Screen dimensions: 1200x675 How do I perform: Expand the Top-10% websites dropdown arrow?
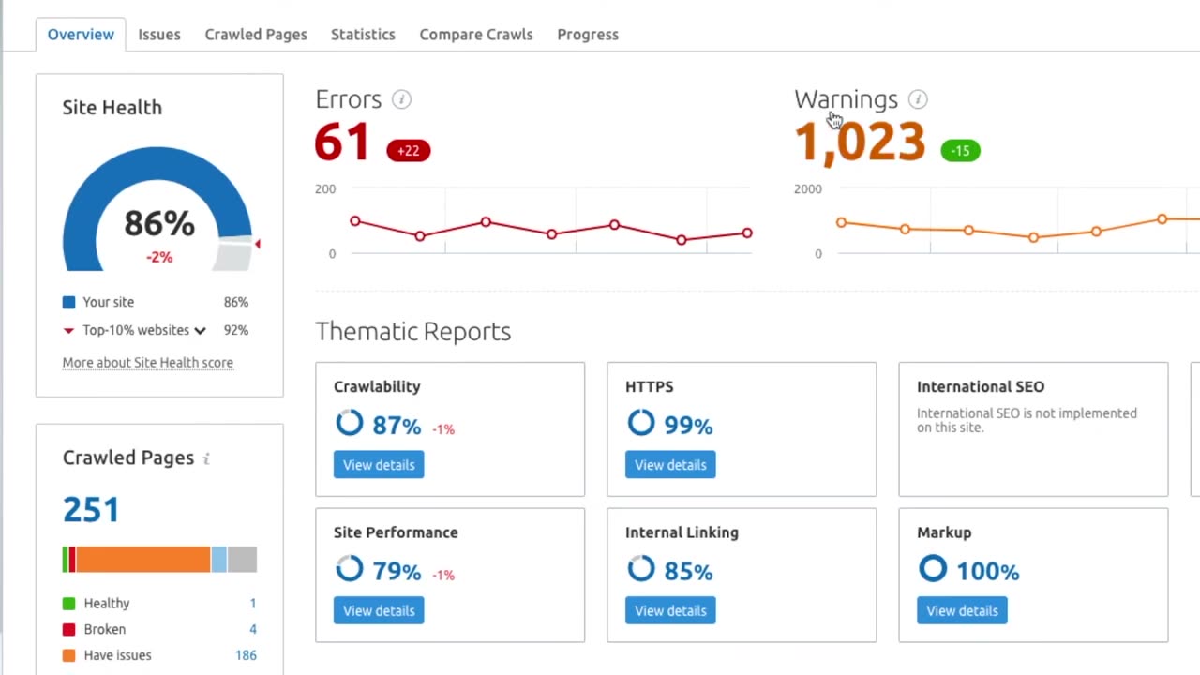(200, 330)
